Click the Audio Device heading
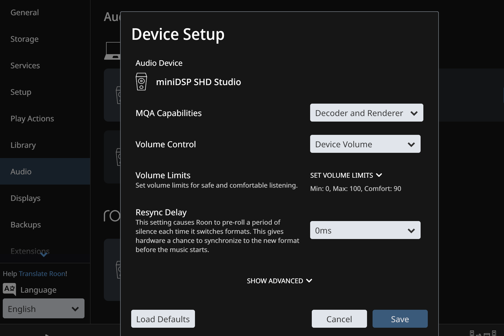The image size is (504, 336). 159,63
